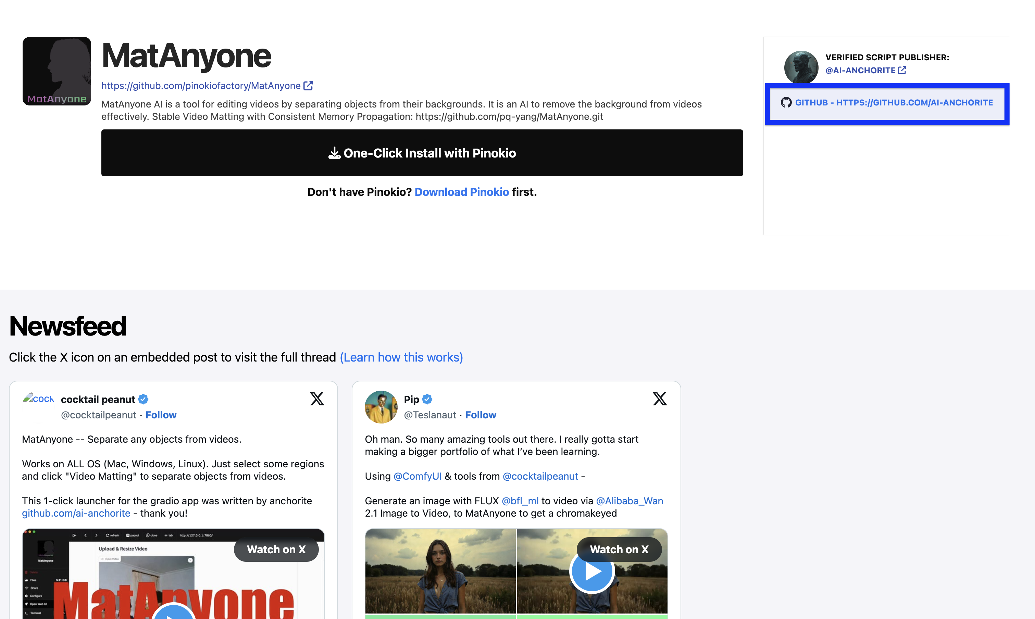Open the @AI-ANCHORITE publisher profile link
Viewport: 1035px width, 619px height.
[x=860, y=71]
